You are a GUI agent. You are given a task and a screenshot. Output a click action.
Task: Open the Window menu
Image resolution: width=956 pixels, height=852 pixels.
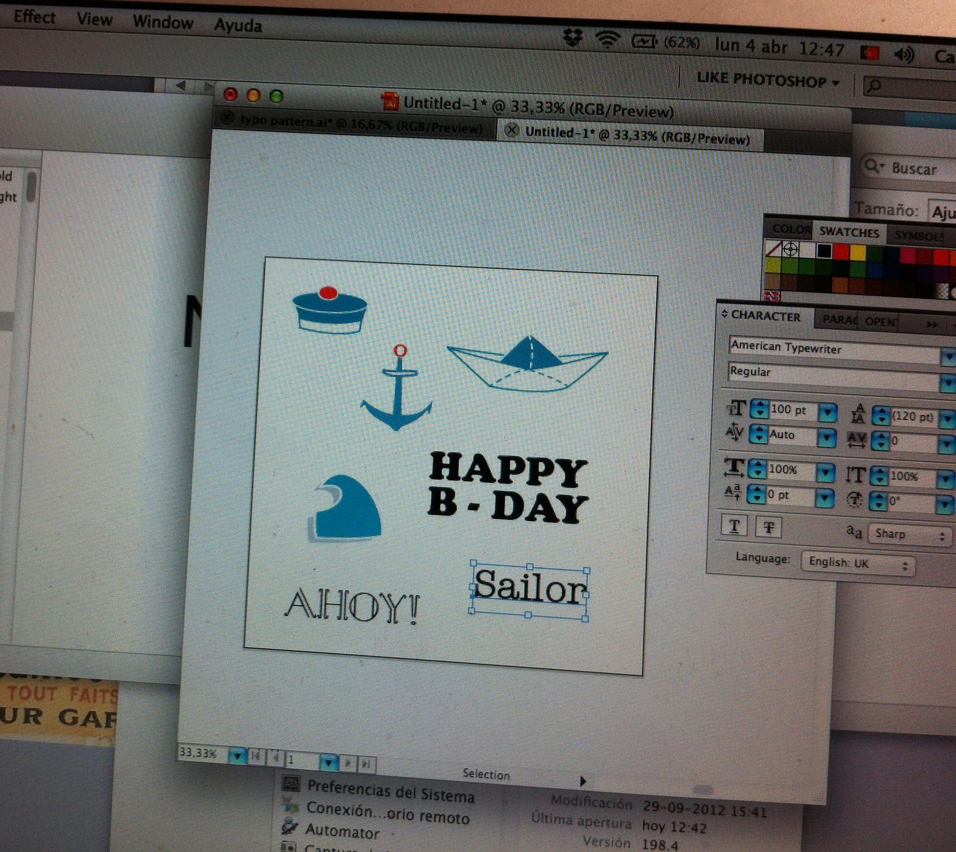click(163, 22)
